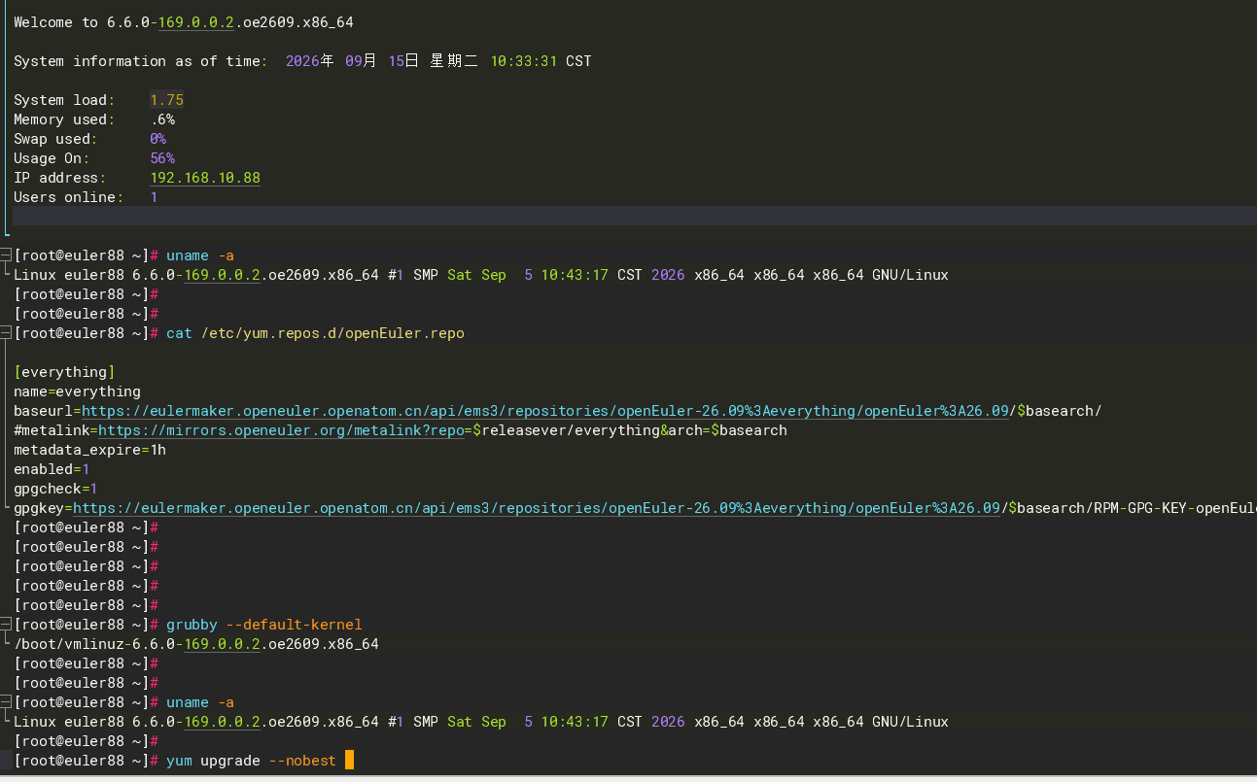Open the gpgkey eulermaker repository link
The height and width of the screenshot is (782, 1257).
click(537, 508)
